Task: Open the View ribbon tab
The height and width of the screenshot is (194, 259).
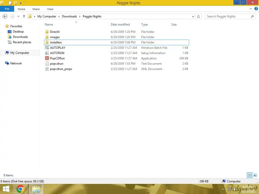Action: pos(50,9)
